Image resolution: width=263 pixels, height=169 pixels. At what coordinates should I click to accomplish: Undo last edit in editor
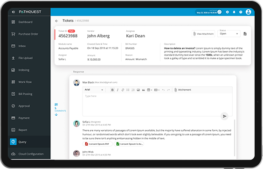pos(163,90)
